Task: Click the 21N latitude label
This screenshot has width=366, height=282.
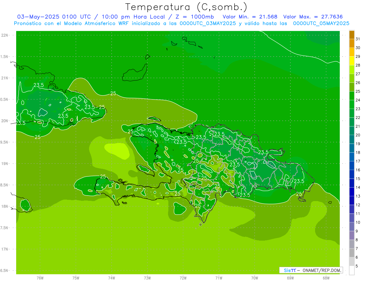Action: click(5, 78)
